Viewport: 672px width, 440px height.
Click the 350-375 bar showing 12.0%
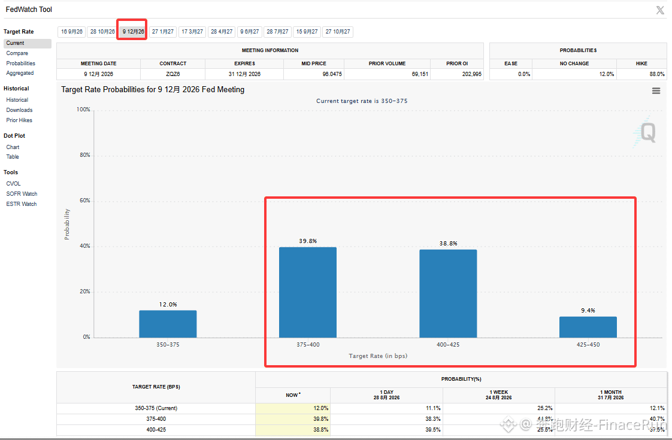(x=168, y=324)
